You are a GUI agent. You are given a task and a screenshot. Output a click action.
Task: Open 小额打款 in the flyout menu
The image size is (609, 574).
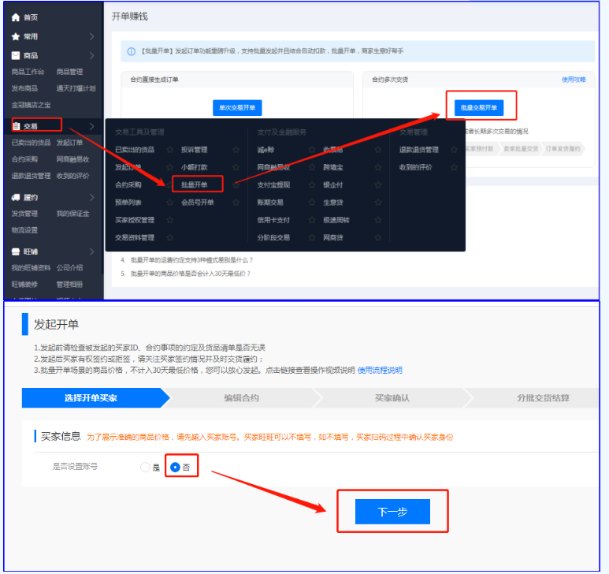click(x=194, y=166)
